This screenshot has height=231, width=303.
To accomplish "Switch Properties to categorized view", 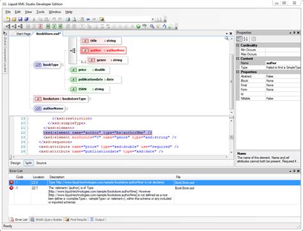I will tap(240, 39).
